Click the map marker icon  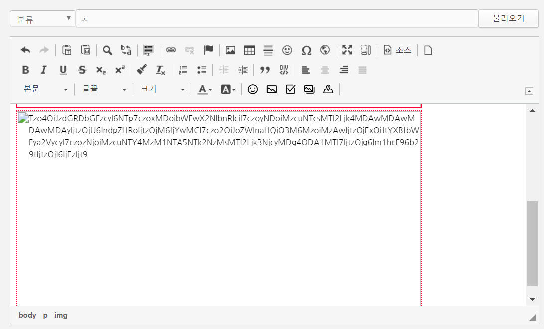tap(328, 89)
